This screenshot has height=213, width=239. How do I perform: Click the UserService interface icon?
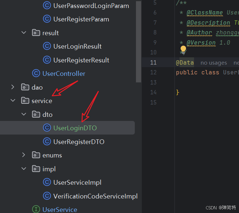tap(36, 209)
